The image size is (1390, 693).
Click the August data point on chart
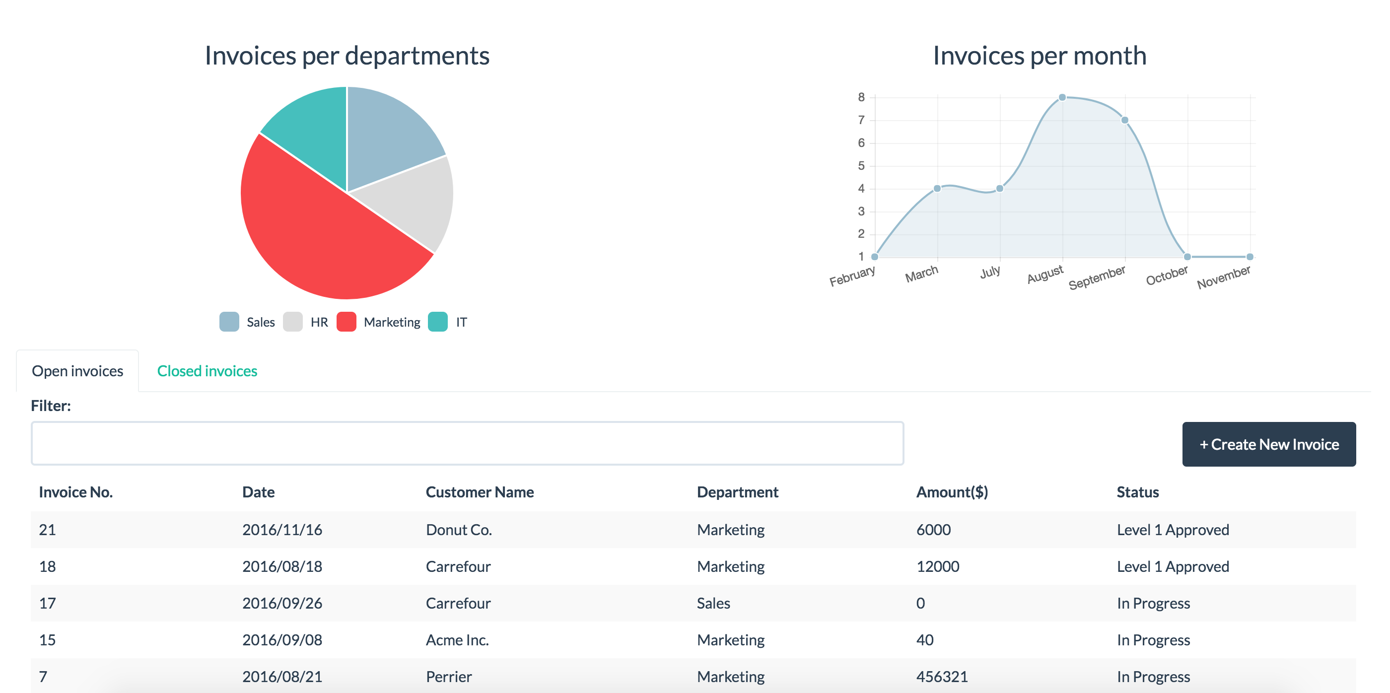click(x=1062, y=98)
